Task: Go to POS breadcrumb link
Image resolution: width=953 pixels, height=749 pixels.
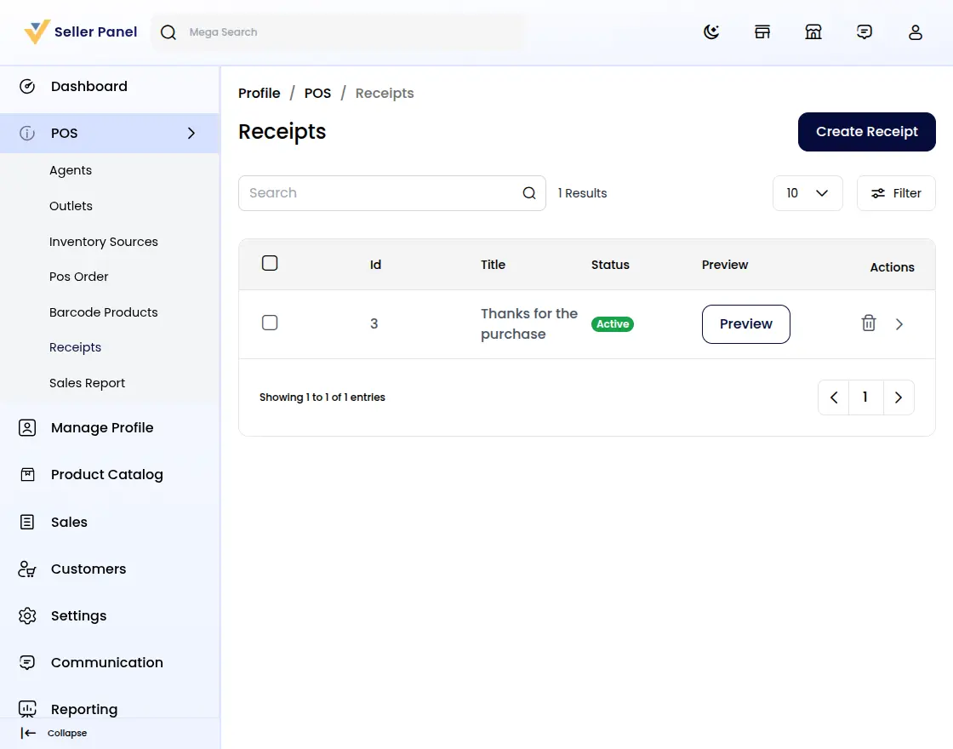Action: pyautogui.click(x=318, y=93)
